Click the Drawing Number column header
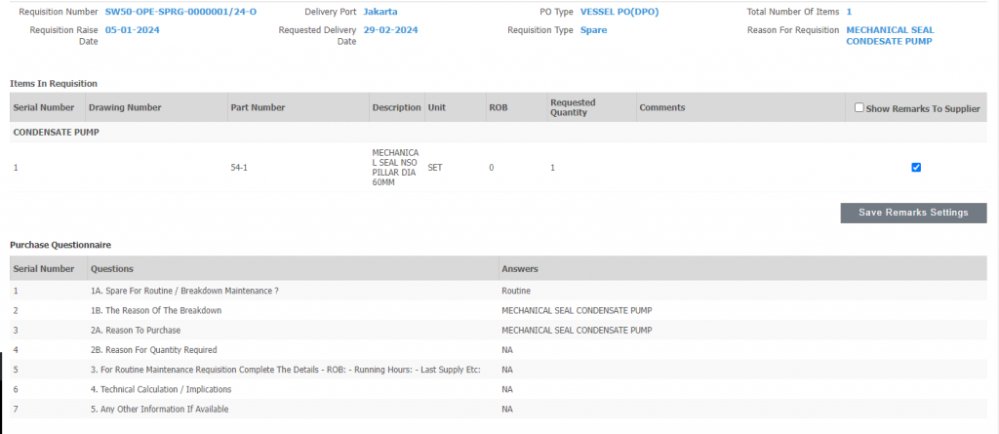Screen dimensions: 999x434 124,107
